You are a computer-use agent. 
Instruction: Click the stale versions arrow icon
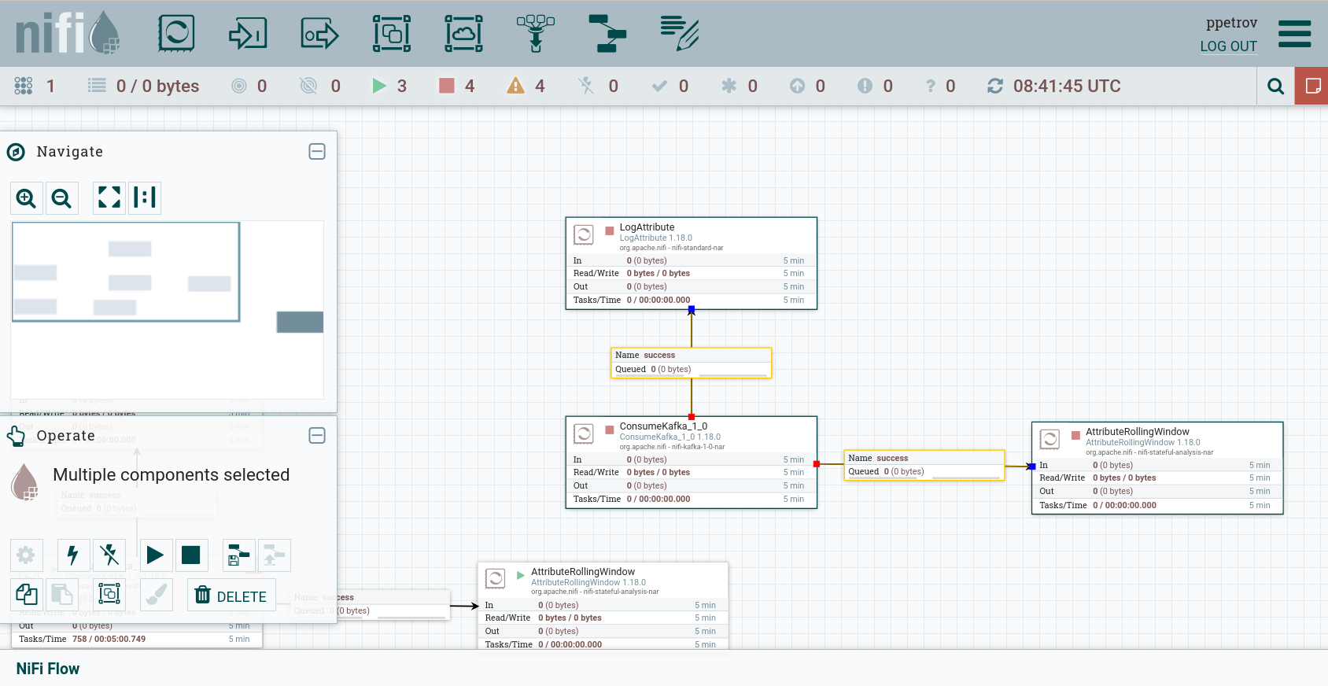(798, 86)
